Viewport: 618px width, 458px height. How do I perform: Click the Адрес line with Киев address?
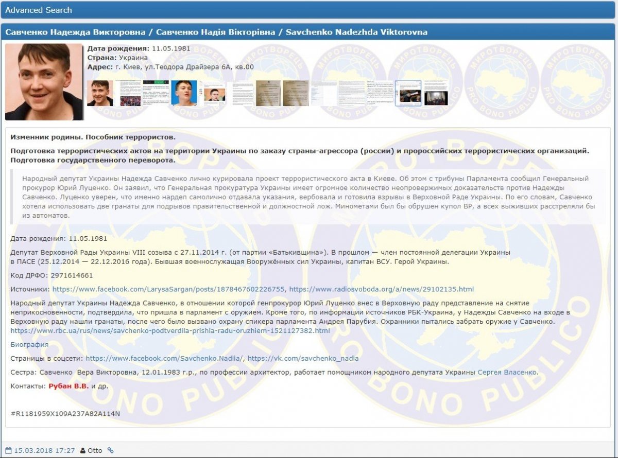point(170,67)
